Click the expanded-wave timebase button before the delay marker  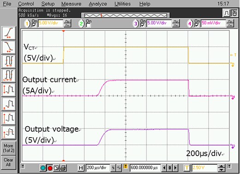[119, 168]
